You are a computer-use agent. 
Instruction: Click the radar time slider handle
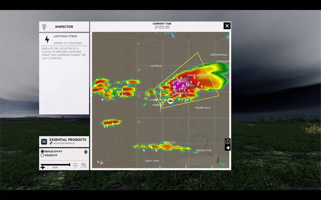(70, 164)
